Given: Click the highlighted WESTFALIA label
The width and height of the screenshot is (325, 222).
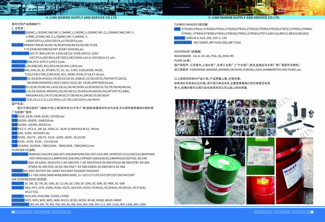Looking at the screenshot, I should [x=19, y=163].
